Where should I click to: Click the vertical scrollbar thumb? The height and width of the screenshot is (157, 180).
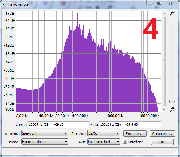(164, 61)
